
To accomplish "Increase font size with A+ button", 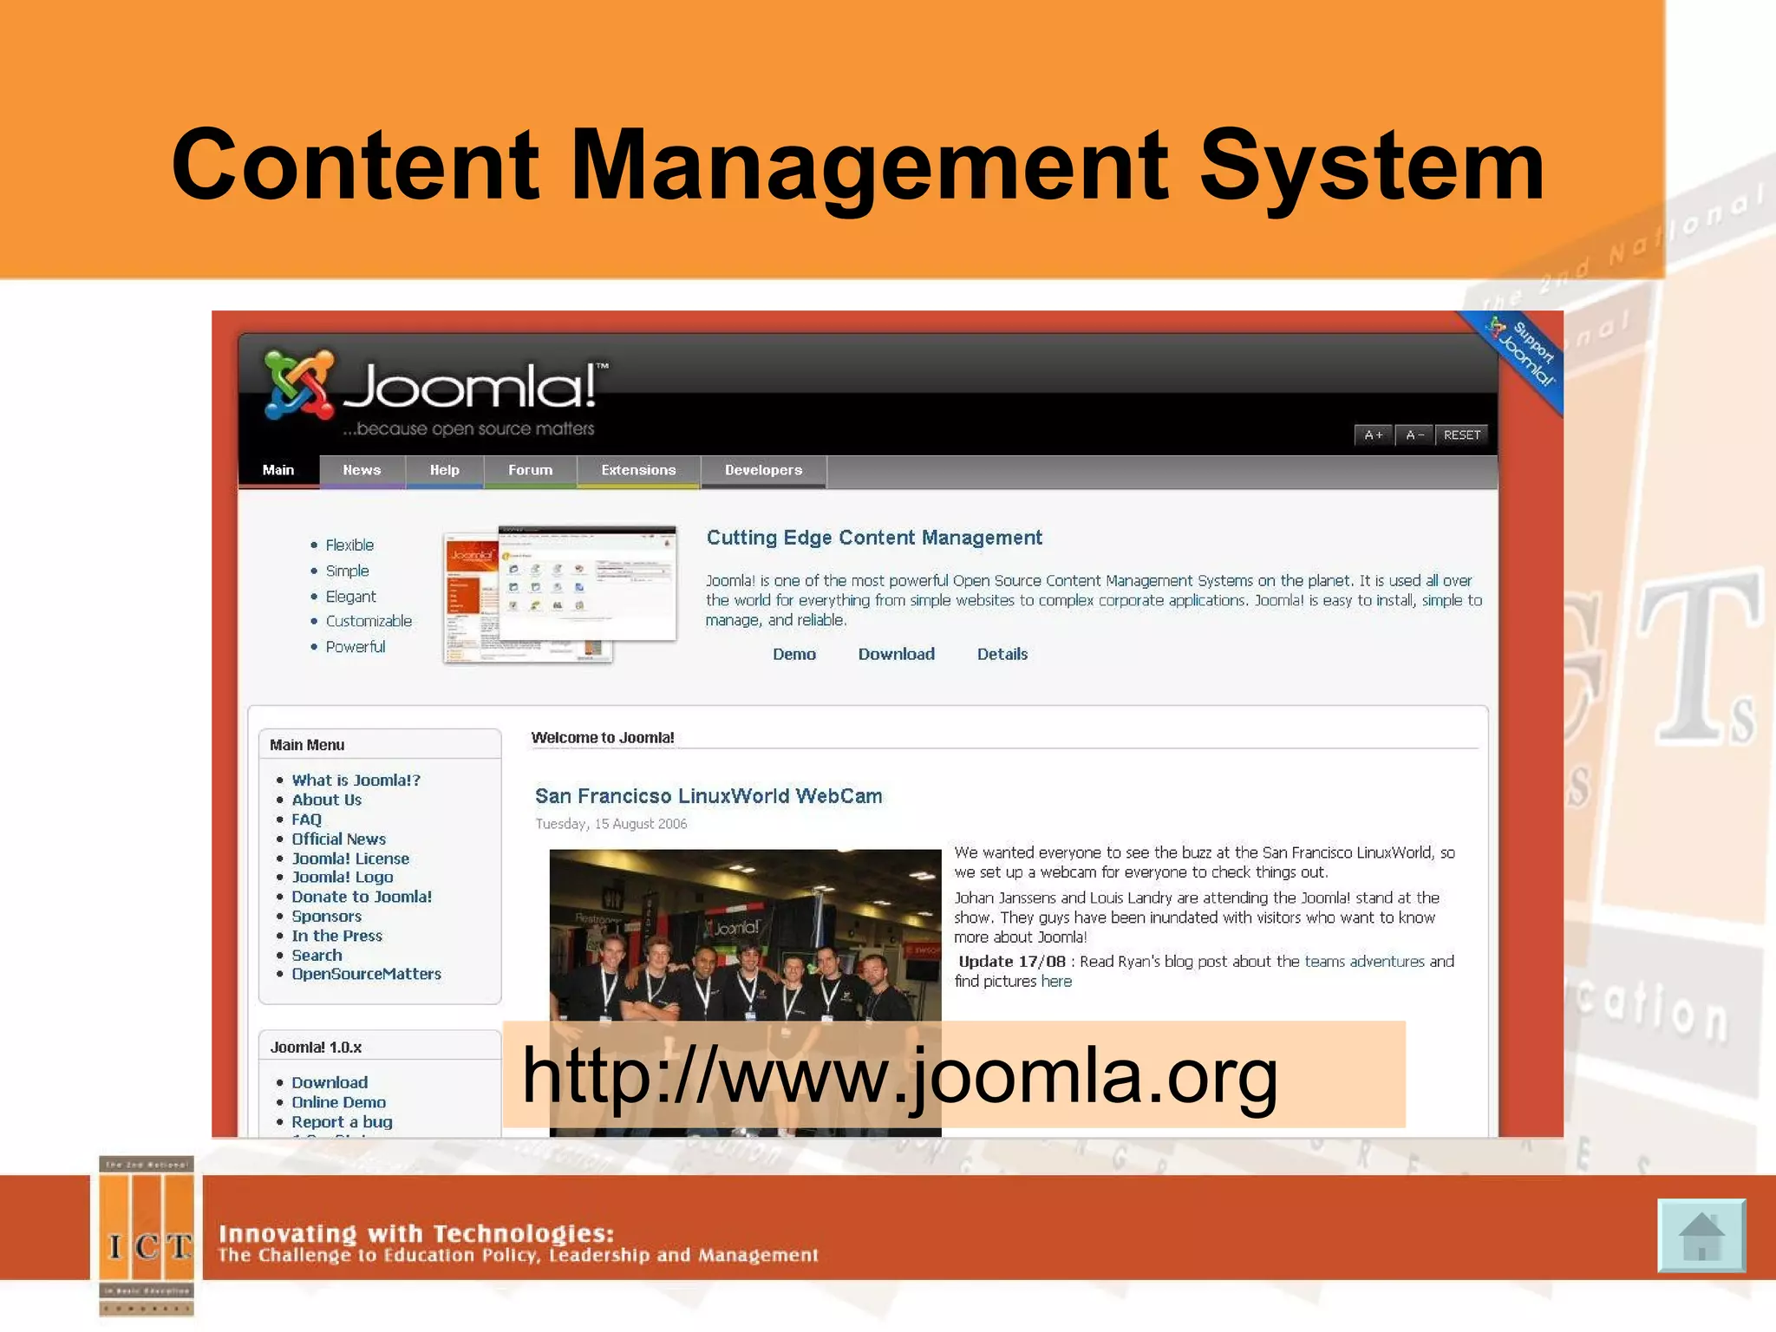I will pyautogui.click(x=1373, y=435).
